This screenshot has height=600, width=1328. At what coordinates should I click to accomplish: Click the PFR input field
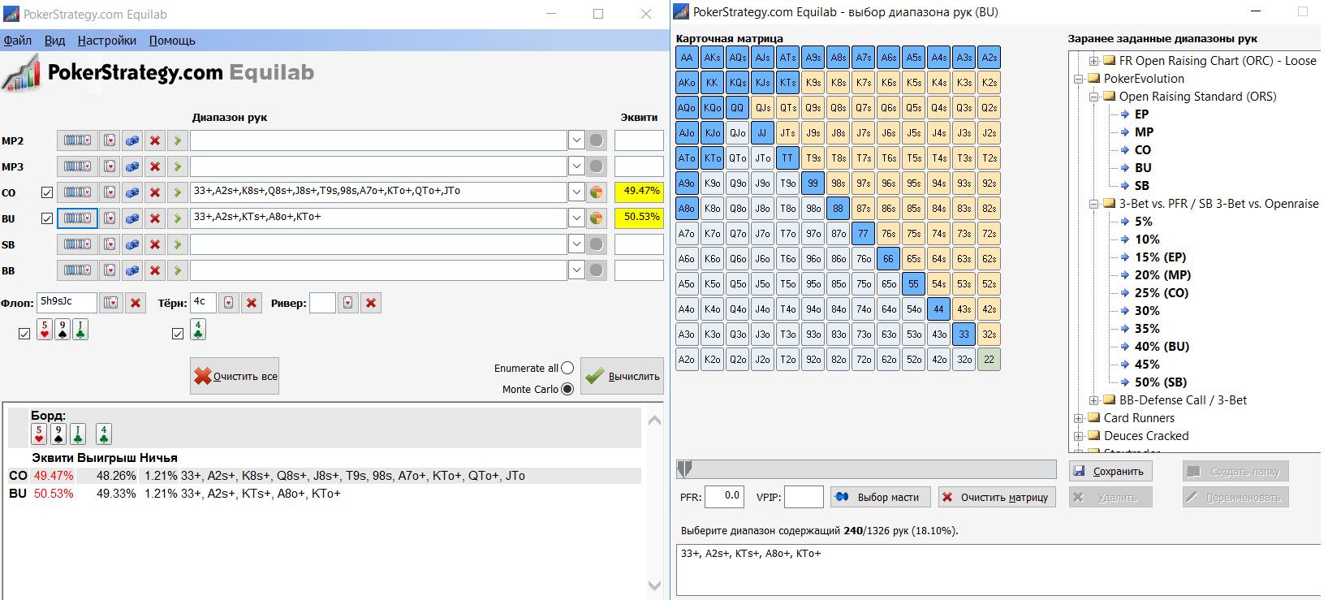point(725,497)
